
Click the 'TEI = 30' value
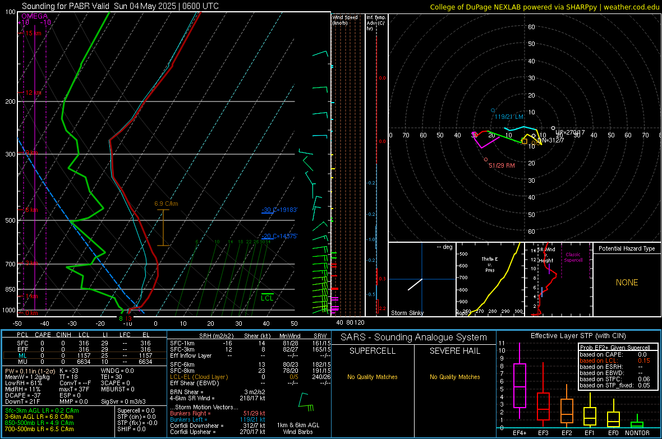(x=112, y=377)
